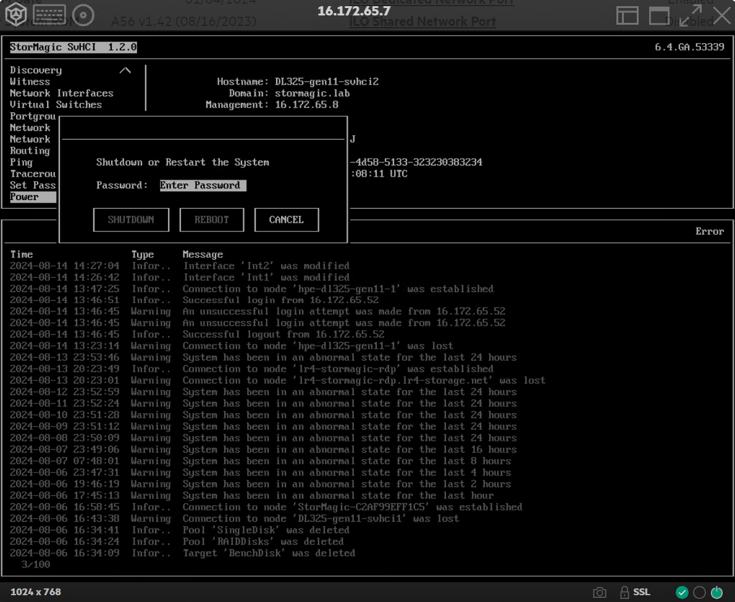Click Pool 'RAIDDisks' was deleted entry
735x602 pixels.
click(x=263, y=541)
